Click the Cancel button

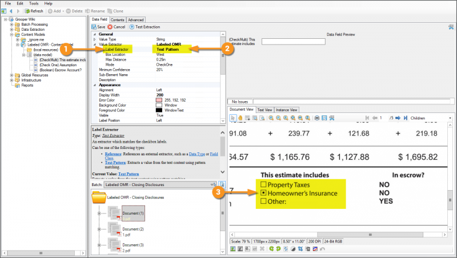(117, 27)
